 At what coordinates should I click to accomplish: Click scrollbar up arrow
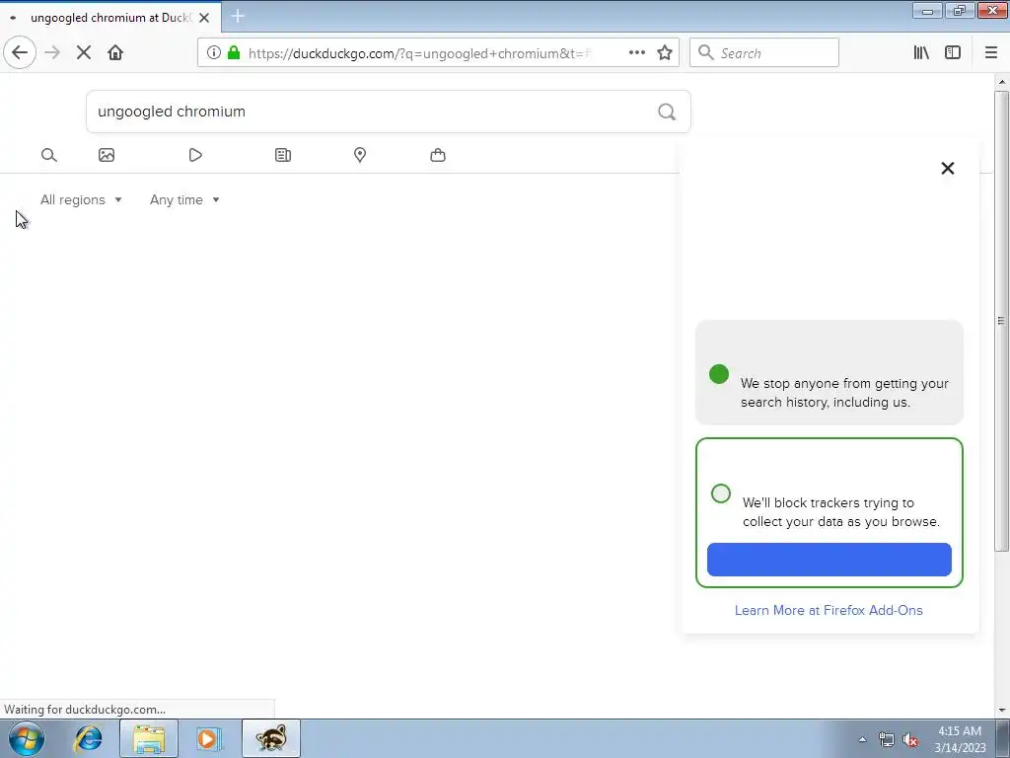click(x=1002, y=82)
